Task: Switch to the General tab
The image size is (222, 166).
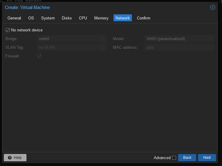Action: 14,18
